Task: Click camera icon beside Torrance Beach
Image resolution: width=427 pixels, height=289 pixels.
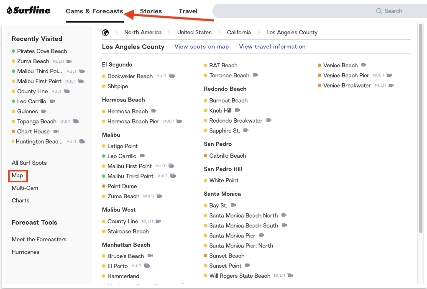Action: click(256, 75)
